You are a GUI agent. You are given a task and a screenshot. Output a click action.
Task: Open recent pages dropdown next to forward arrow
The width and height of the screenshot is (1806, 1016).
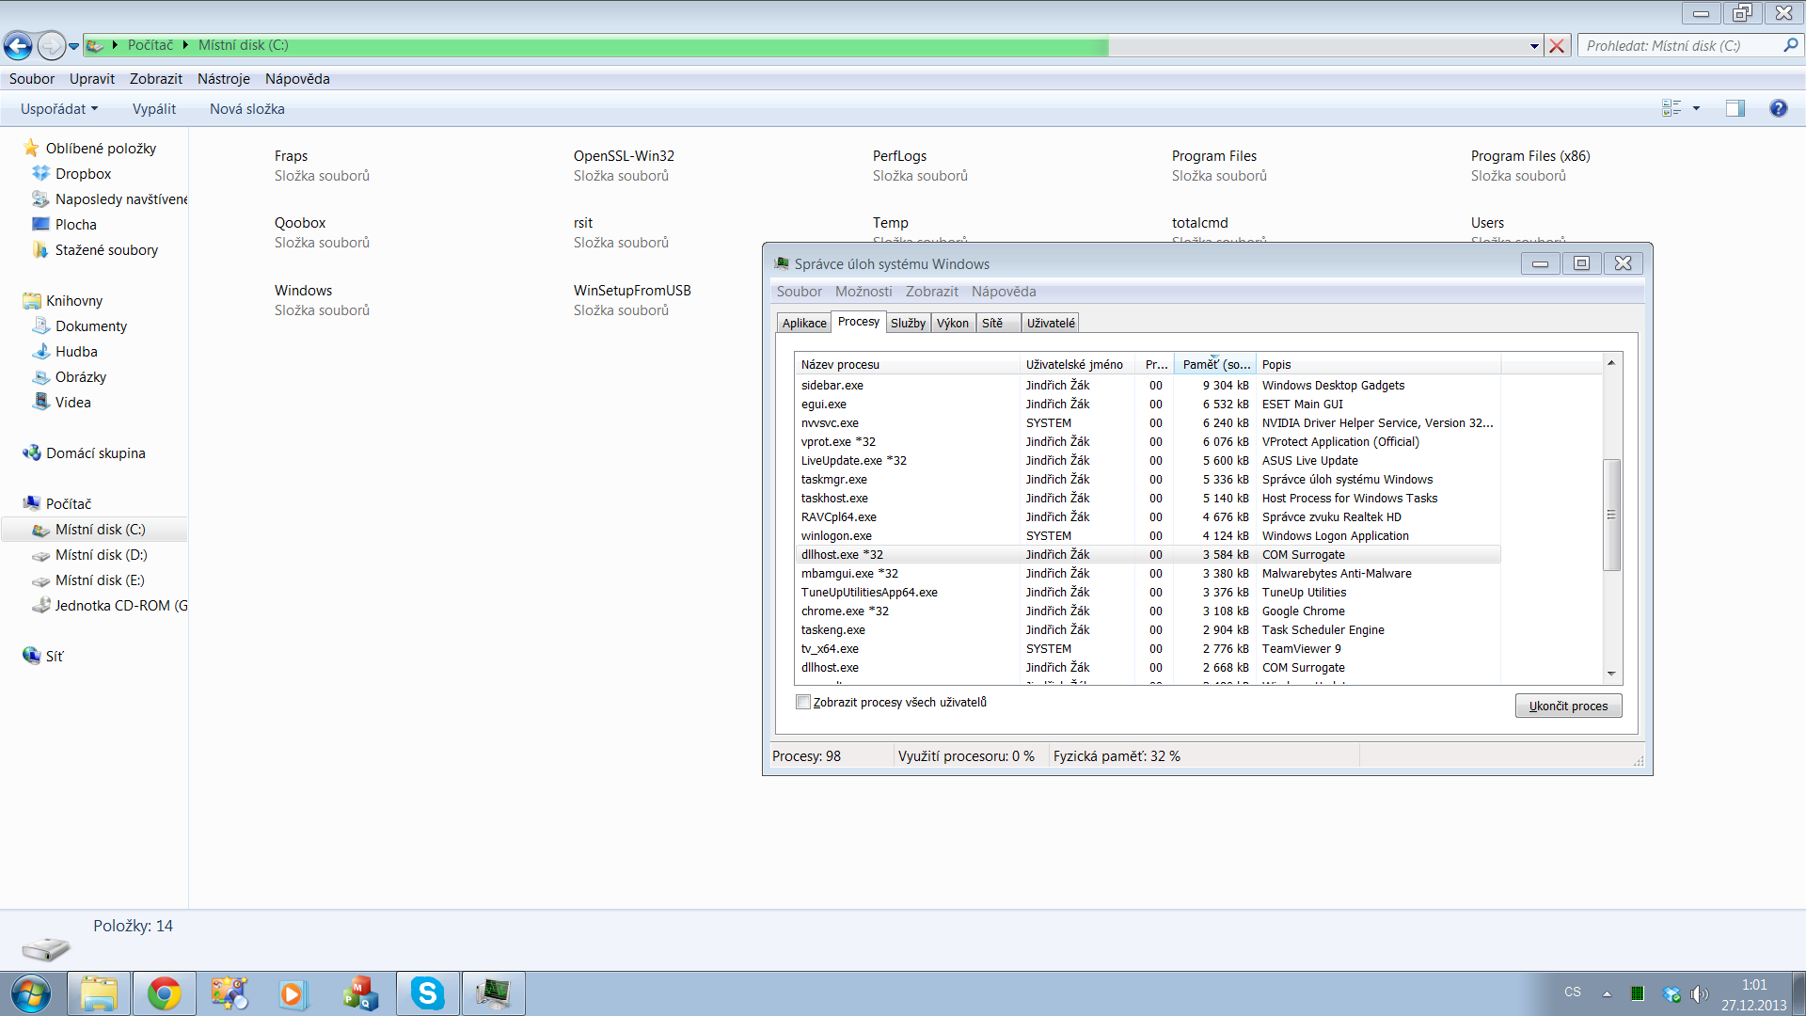point(73,46)
